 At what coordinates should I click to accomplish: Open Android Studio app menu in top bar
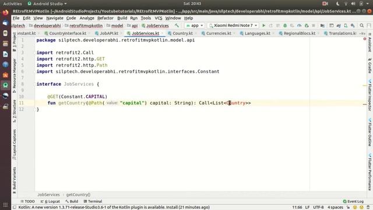[47, 3]
